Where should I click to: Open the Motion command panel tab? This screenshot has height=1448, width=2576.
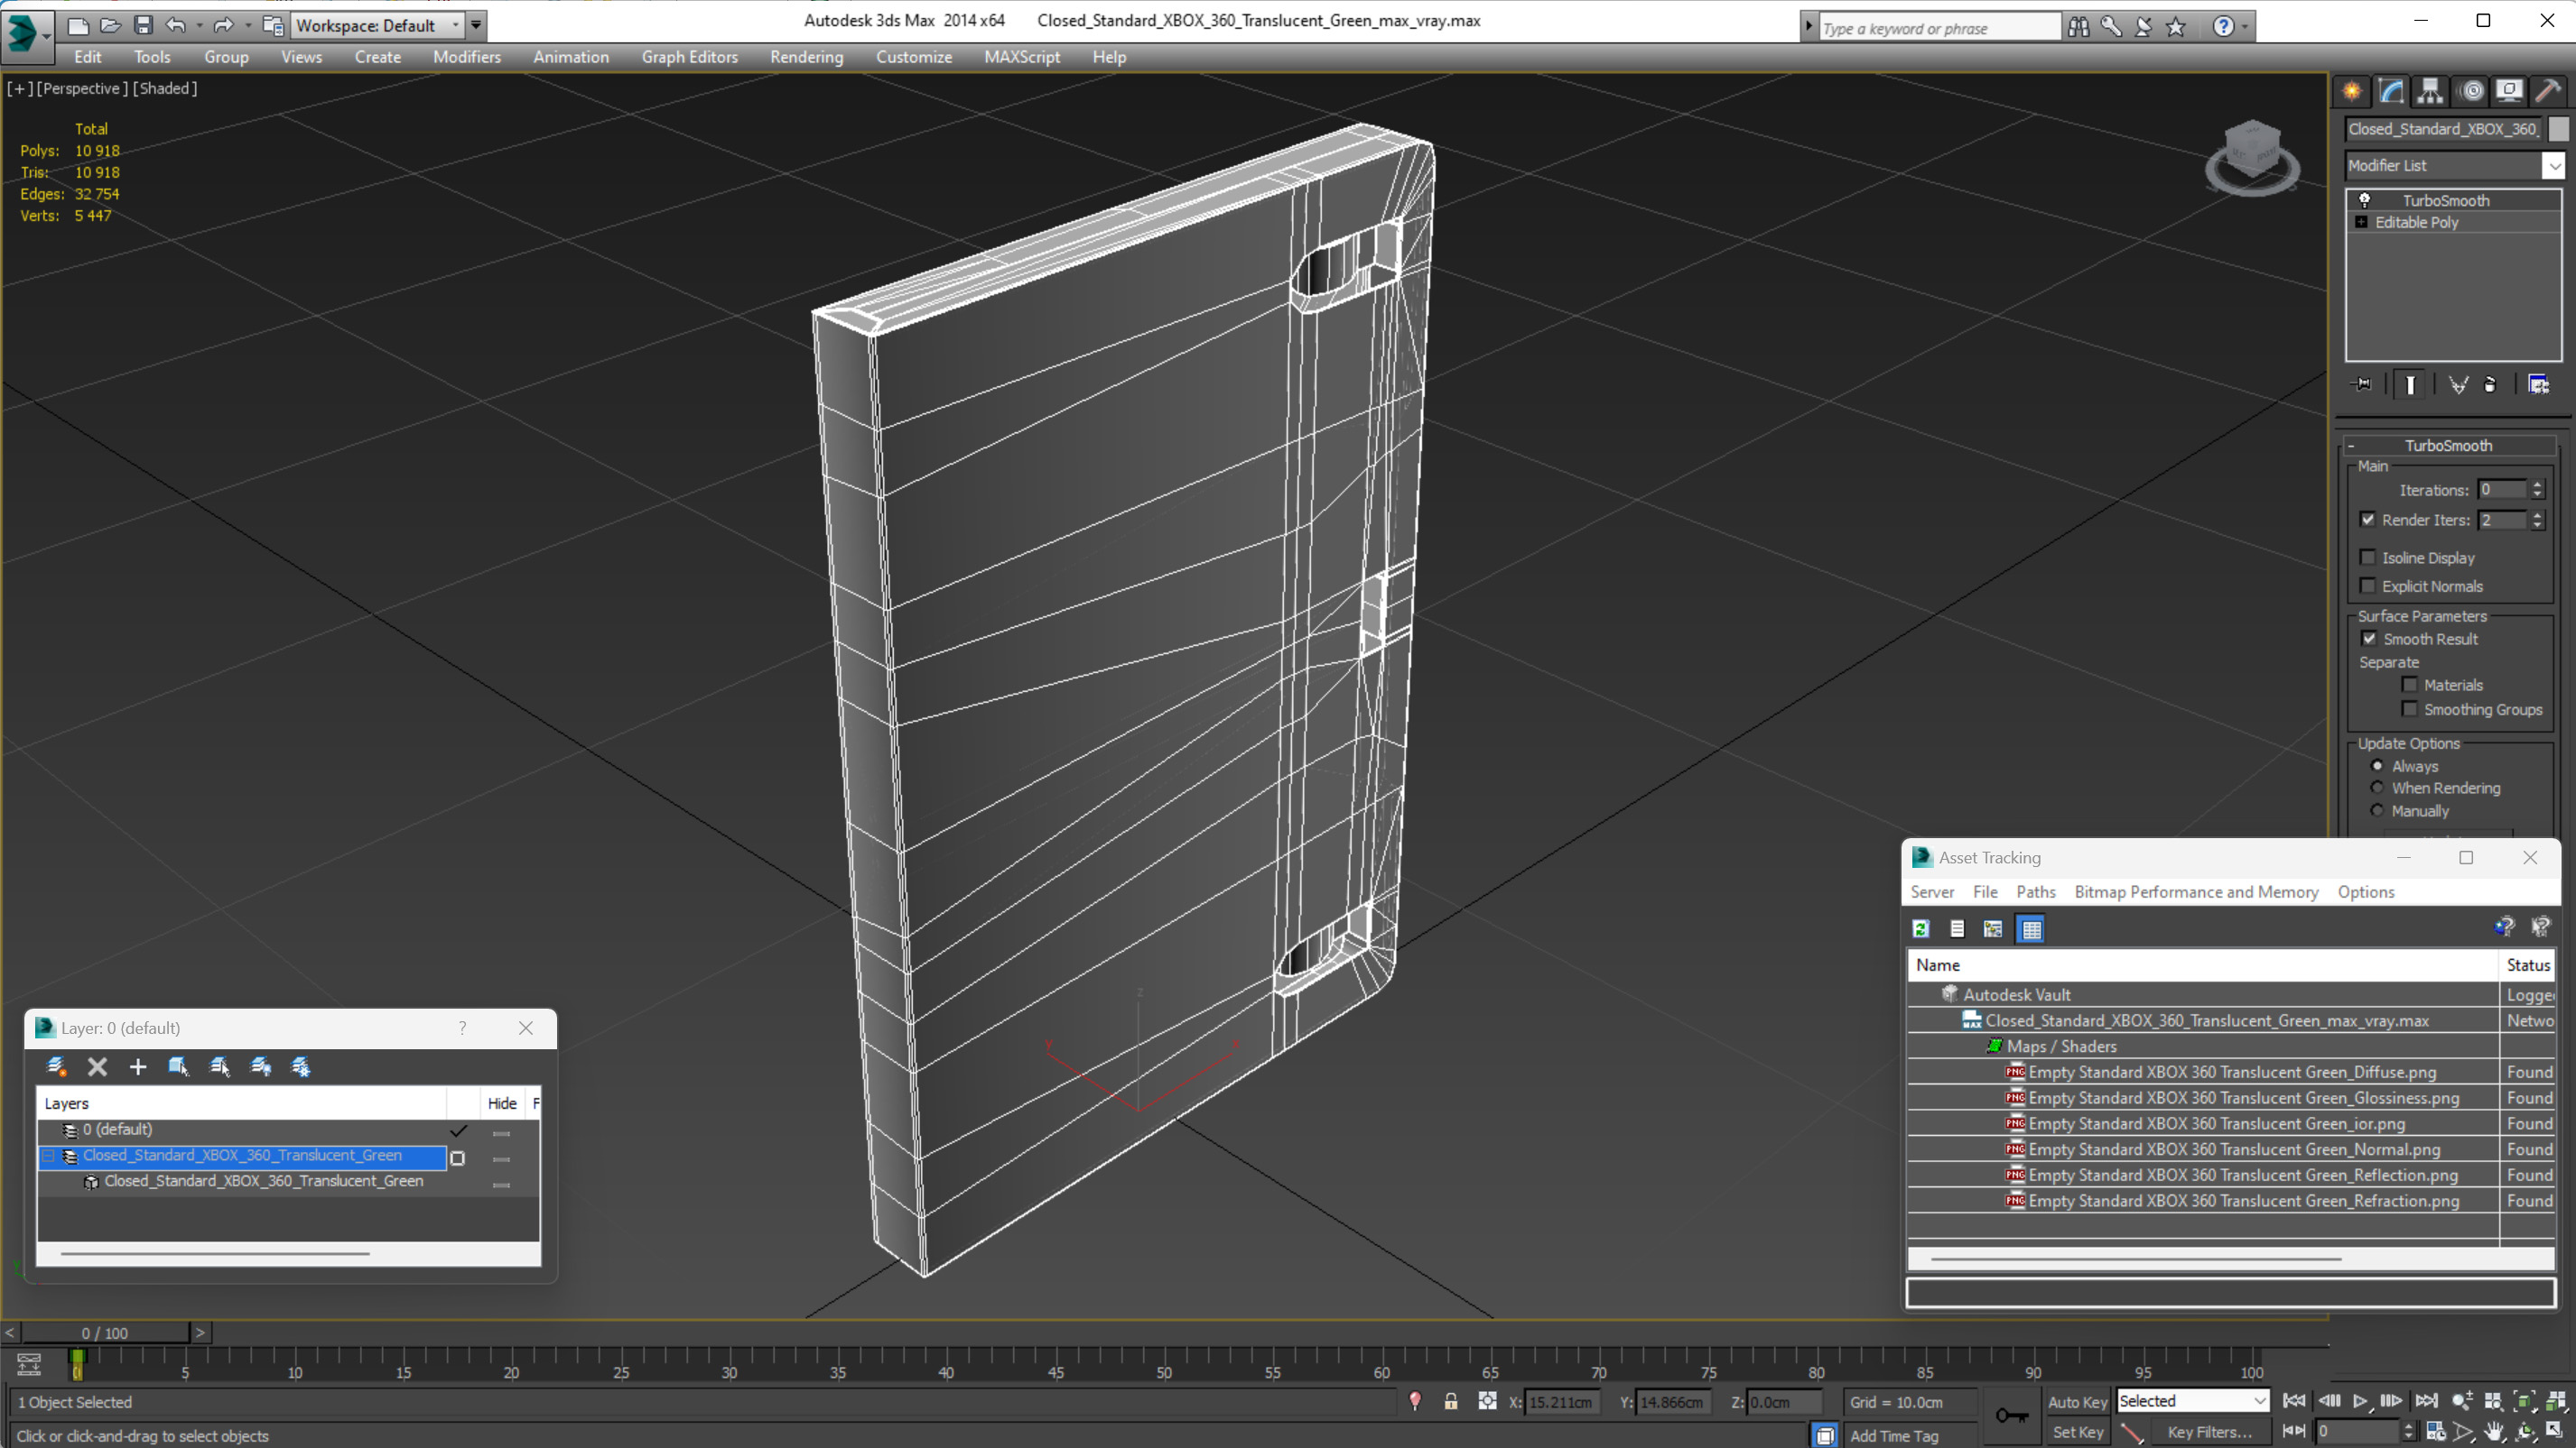pos(2470,92)
